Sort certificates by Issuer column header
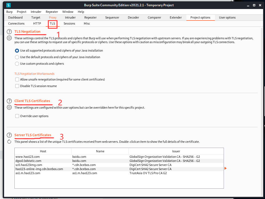Viewport: 265px width, 199px height. (x=176, y=151)
